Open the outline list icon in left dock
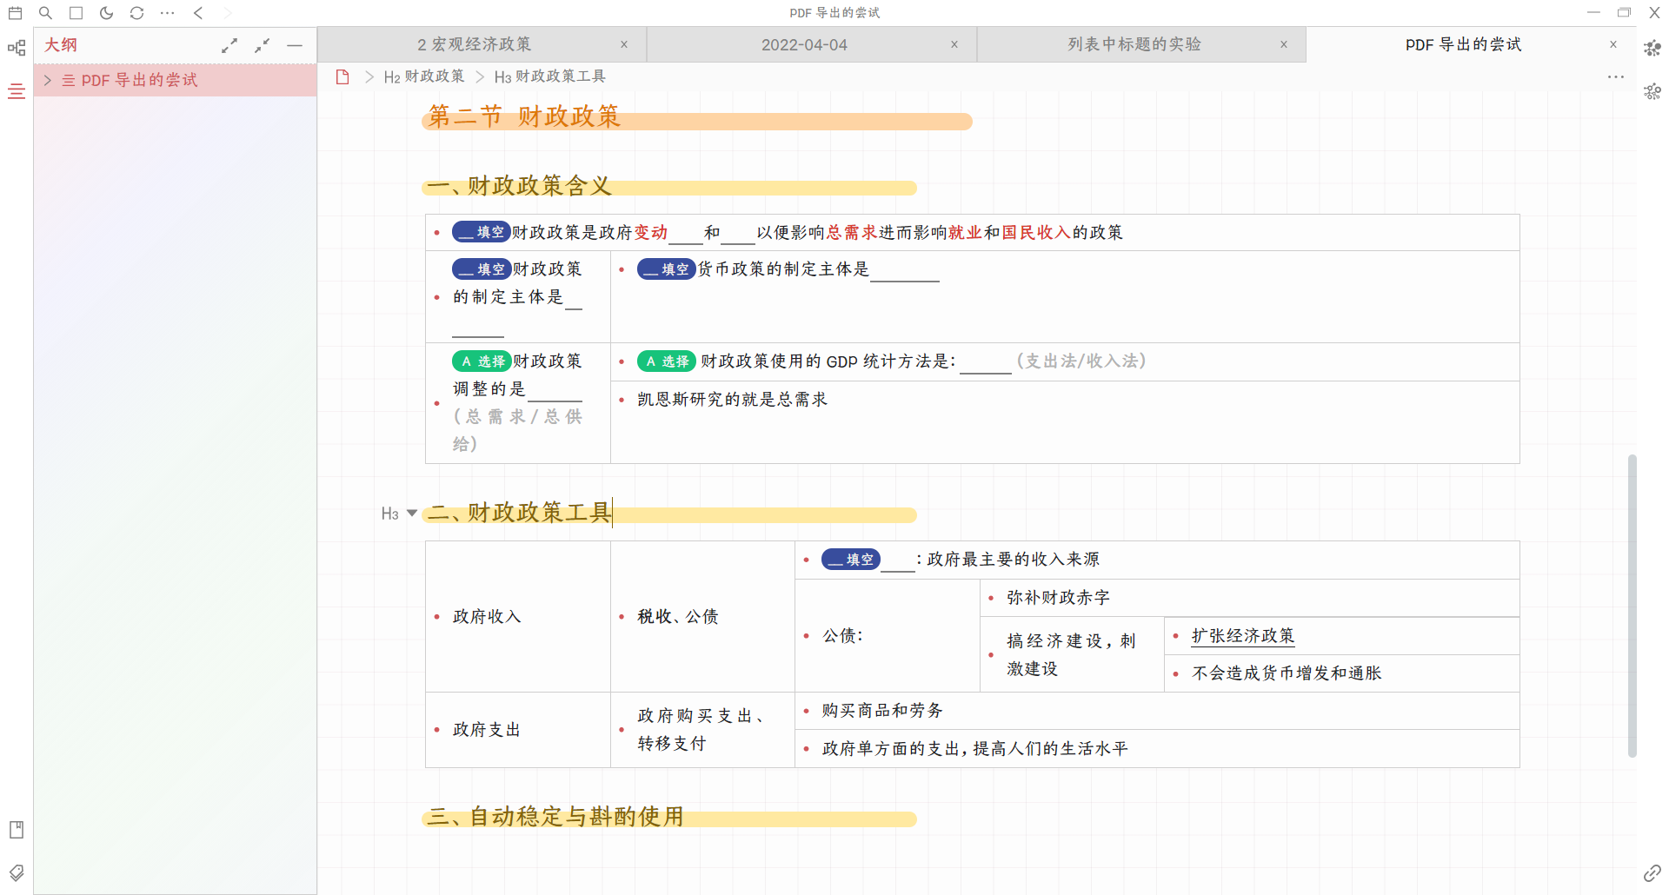1669x895 pixels. (x=17, y=91)
